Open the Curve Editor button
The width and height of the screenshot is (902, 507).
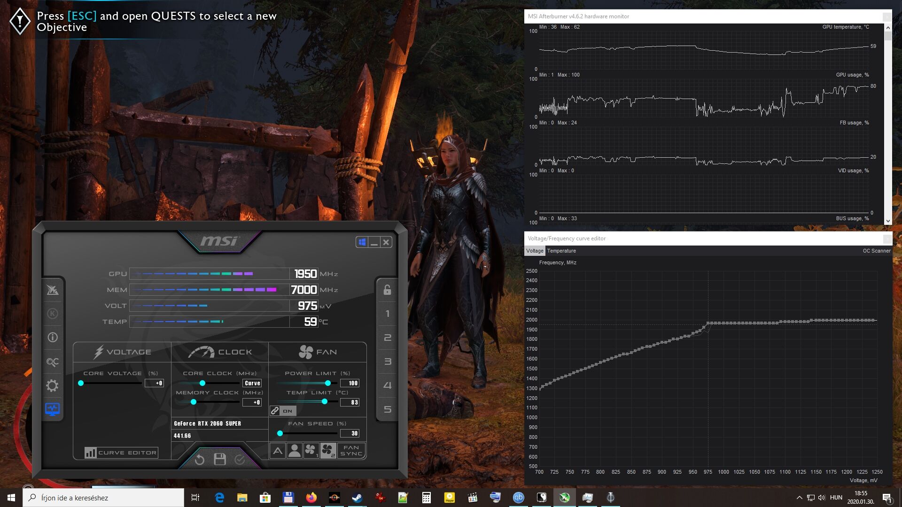tap(121, 453)
